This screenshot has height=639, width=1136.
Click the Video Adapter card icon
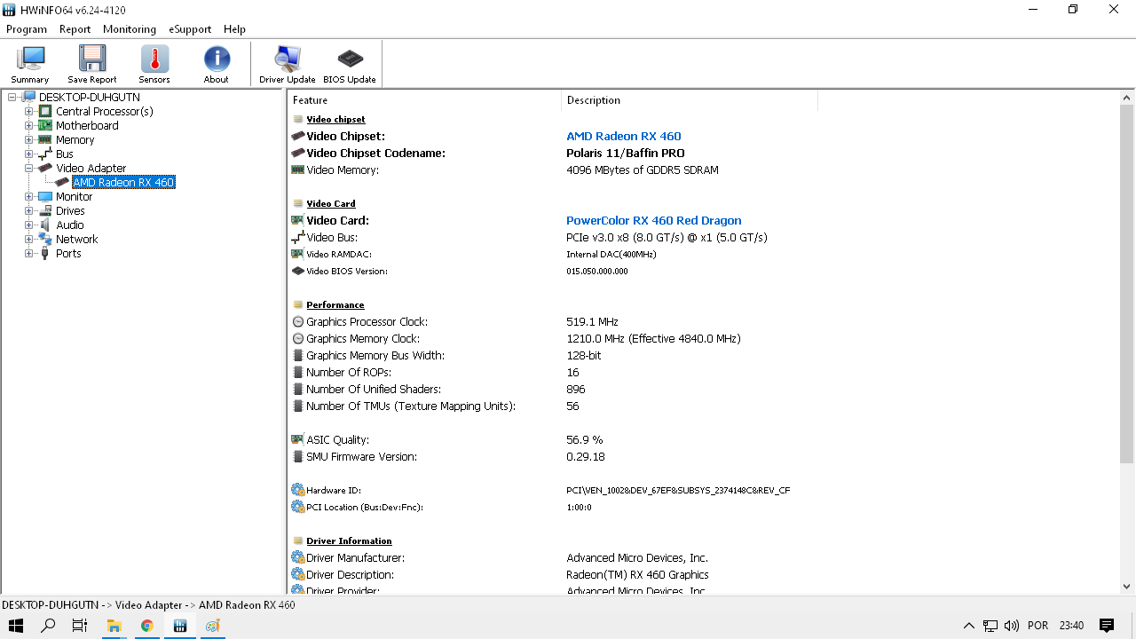tap(45, 169)
